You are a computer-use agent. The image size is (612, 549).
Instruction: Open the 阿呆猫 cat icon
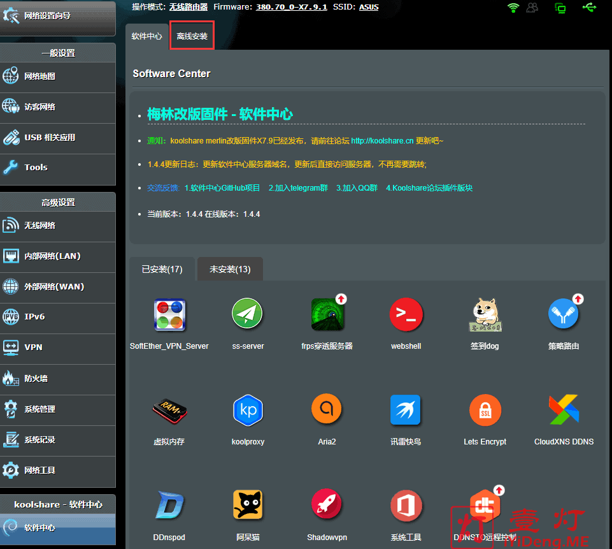pos(248,505)
